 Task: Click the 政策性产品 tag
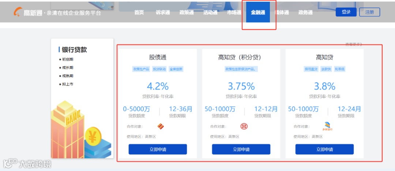tap(141, 69)
